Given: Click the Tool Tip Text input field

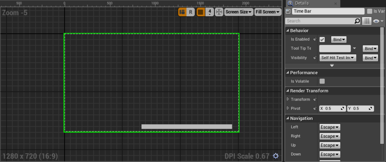Looking at the screenshot, I should point(335,49).
